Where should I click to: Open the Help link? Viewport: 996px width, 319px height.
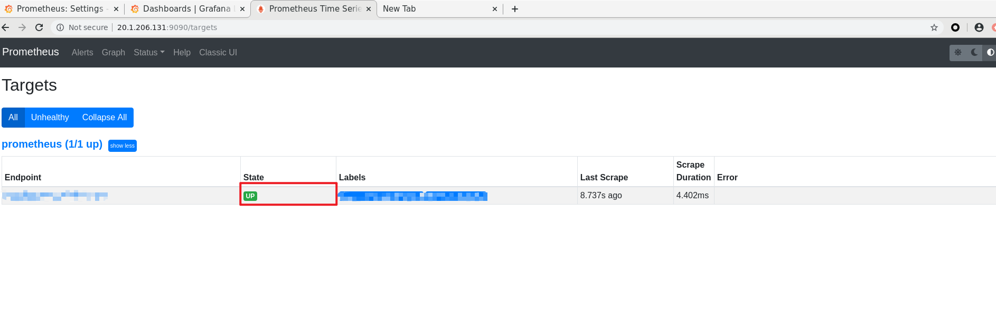point(182,53)
